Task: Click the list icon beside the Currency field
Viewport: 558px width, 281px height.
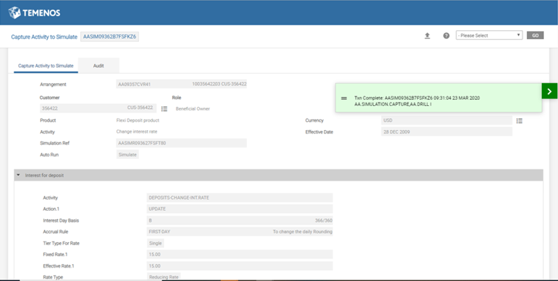Action: (x=519, y=121)
